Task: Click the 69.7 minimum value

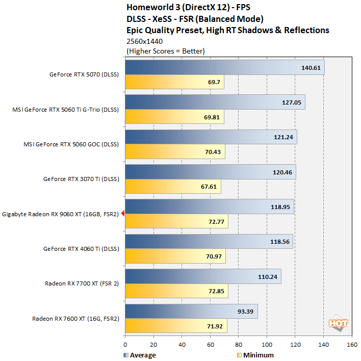Action: point(214,82)
